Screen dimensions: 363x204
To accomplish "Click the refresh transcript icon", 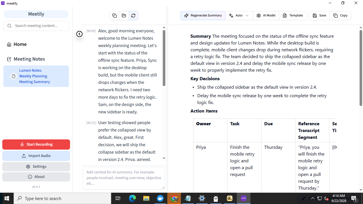I will click(x=133, y=16).
